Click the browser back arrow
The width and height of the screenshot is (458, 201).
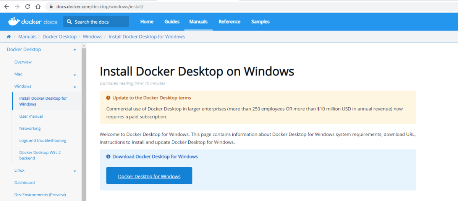[x=6, y=6]
